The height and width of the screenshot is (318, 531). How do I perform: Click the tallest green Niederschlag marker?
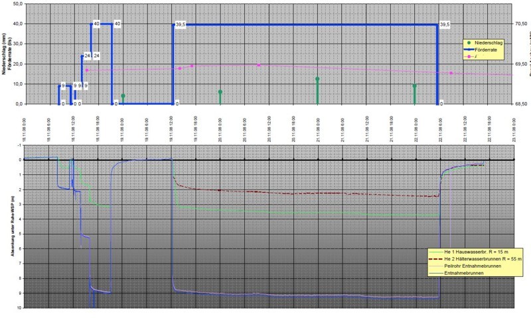(x=317, y=79)
